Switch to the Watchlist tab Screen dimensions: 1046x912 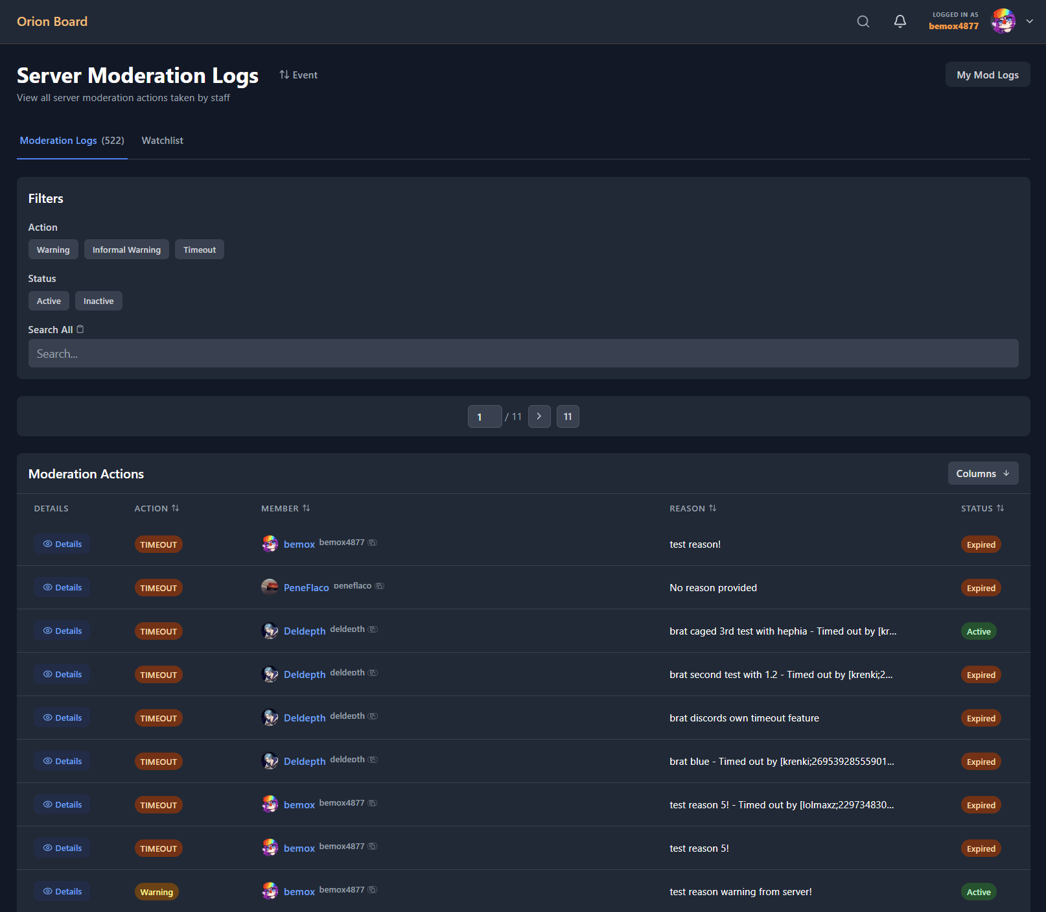(162, 140)
